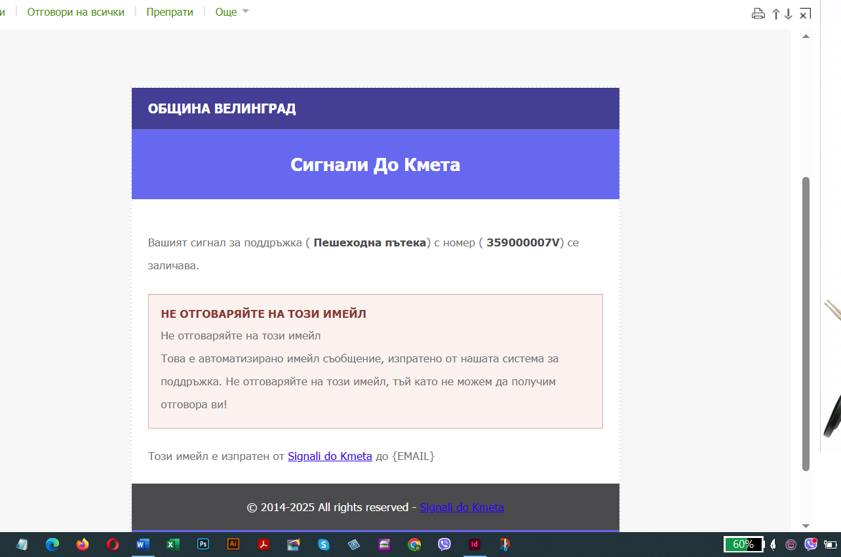Screen dimensions: 841x557
Task: Open Skype from the taskbar
Action: point(324,545)
